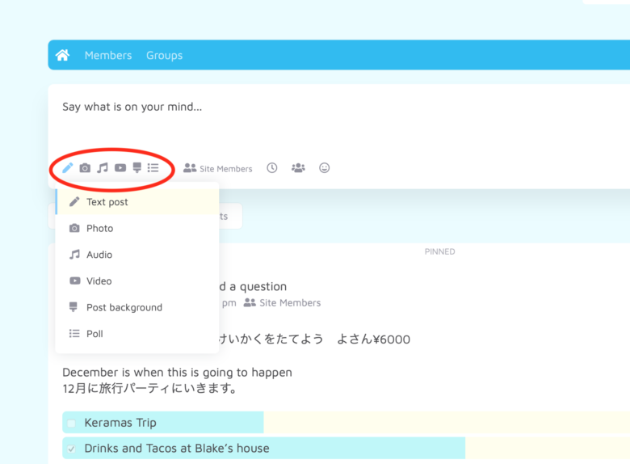The image size is (630, 464).
Task: Select Video in post type menu
Action: (99, 281)
